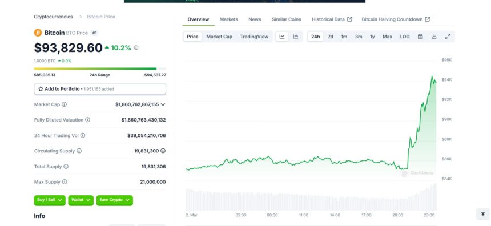Show 24 Hour Trading Vol info tooltip
This screenshot has width=491, height=226.
coord(83,135)
